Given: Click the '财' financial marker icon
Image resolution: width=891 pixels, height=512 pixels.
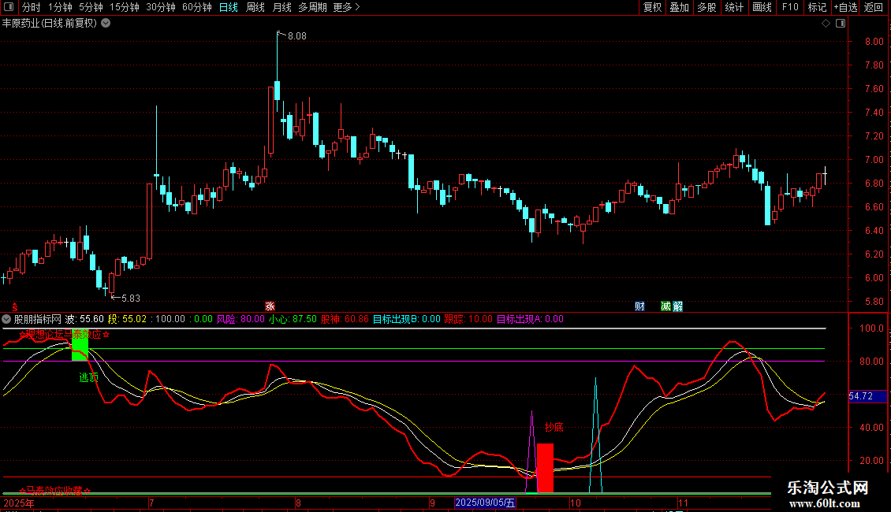Looking at the screenshot, I should (x=639, y=306).
